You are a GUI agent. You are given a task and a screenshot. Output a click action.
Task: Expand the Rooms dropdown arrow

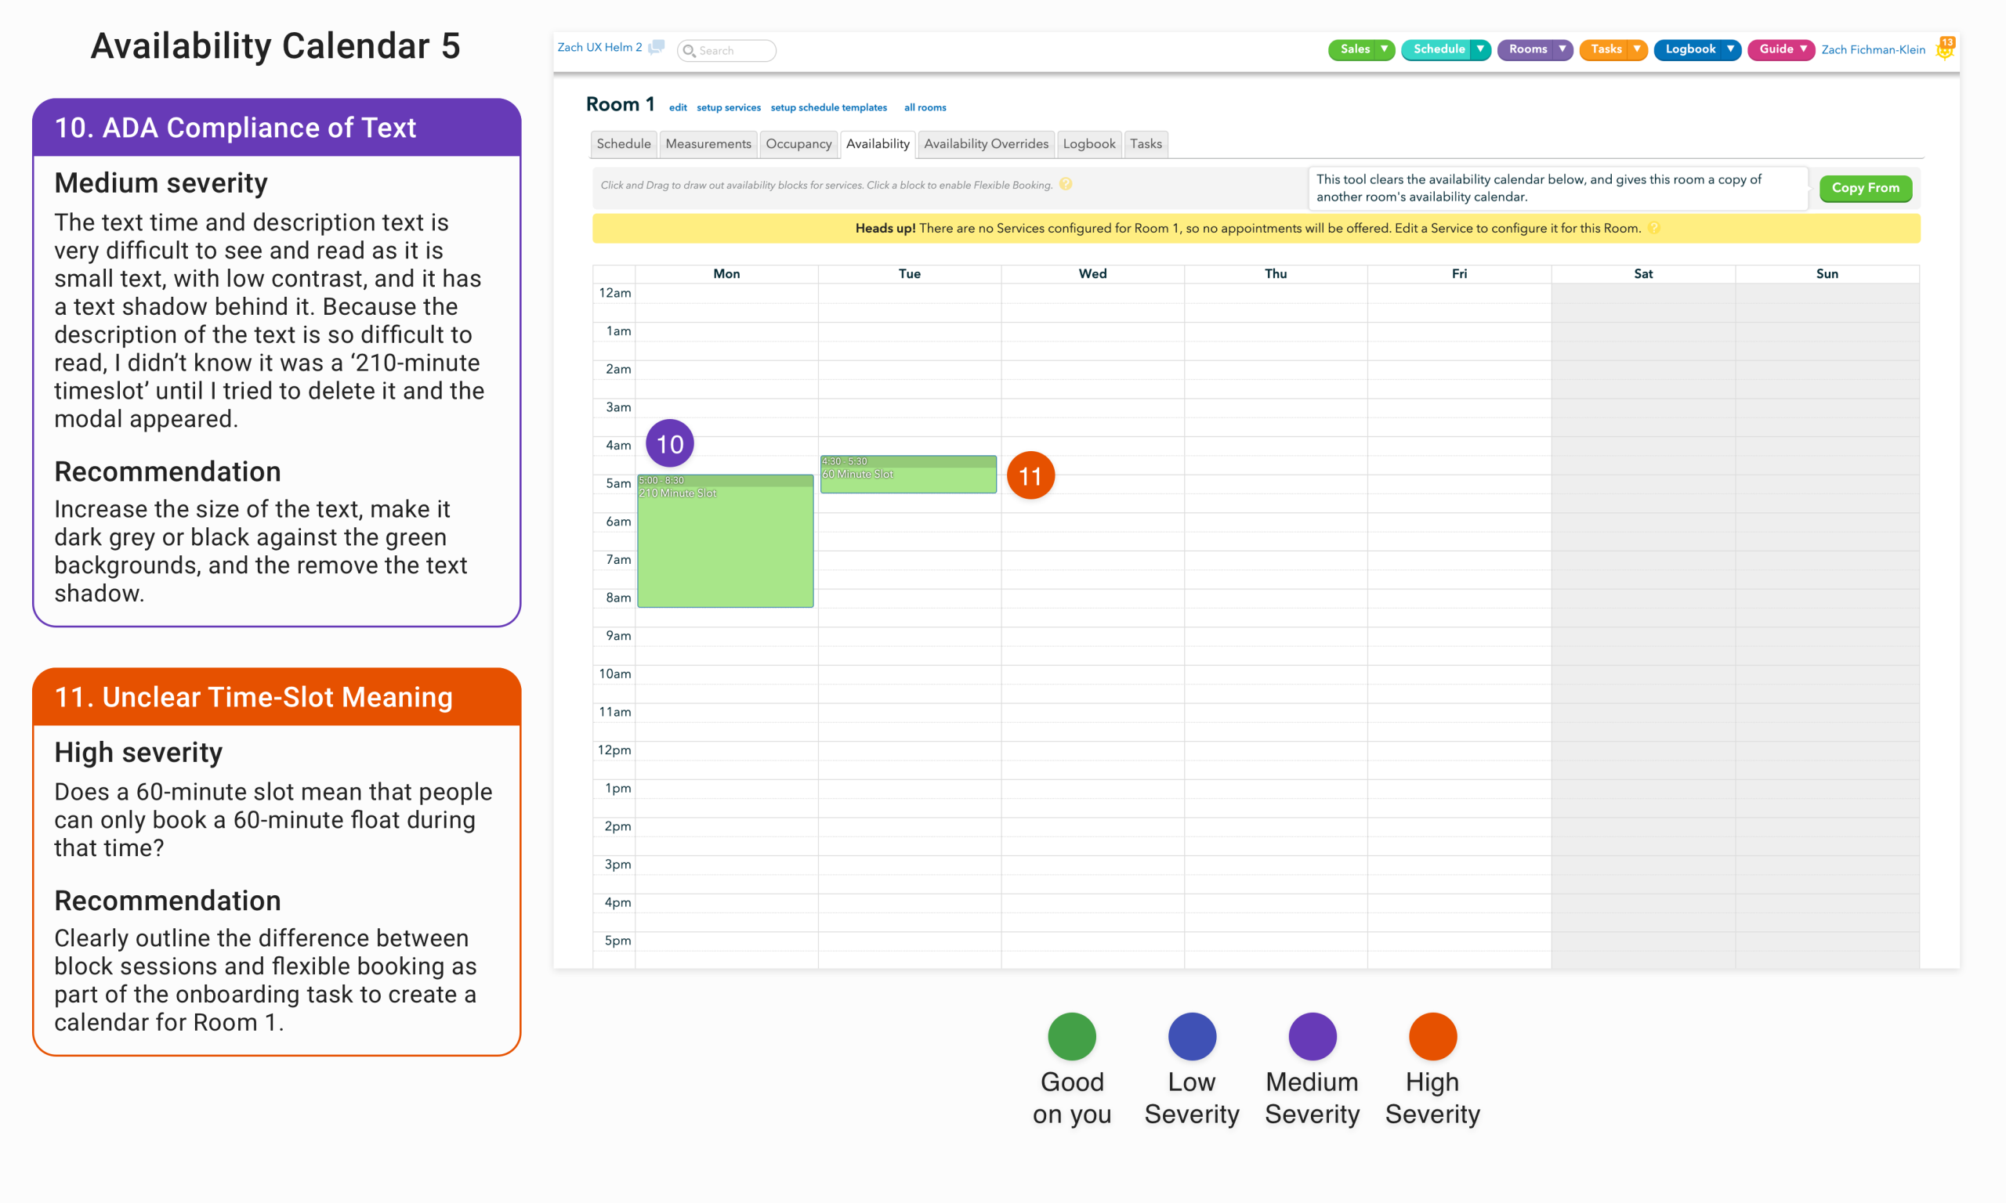point(1562,49)
